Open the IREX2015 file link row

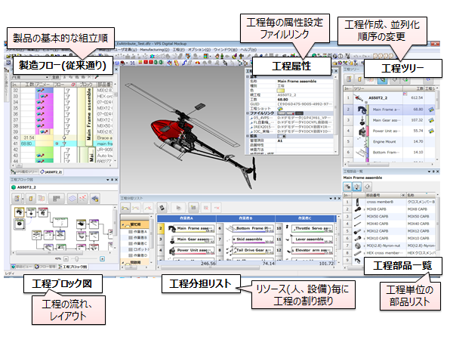[291, 127]
